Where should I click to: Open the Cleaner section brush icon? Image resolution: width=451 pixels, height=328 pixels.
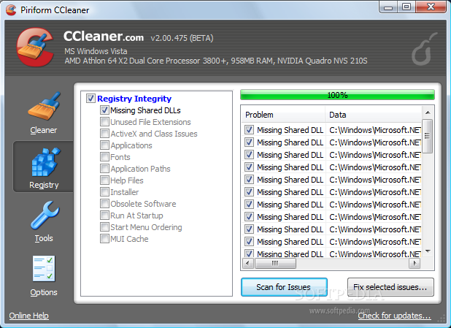click(x=44, y=106)
